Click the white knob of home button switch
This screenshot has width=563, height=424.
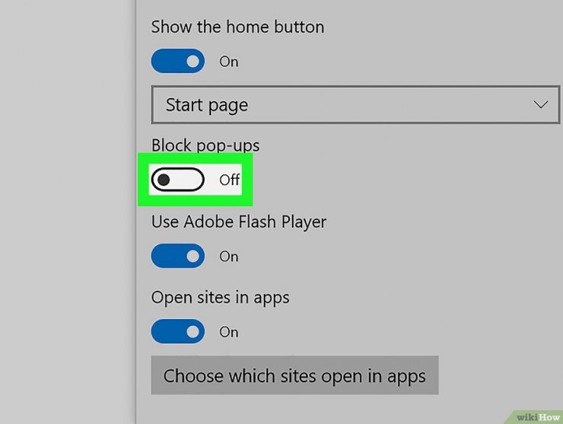pyautogui.click(x=192, y=61)
